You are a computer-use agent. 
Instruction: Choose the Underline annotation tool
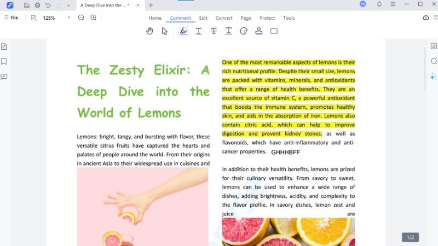pos(199,31)
